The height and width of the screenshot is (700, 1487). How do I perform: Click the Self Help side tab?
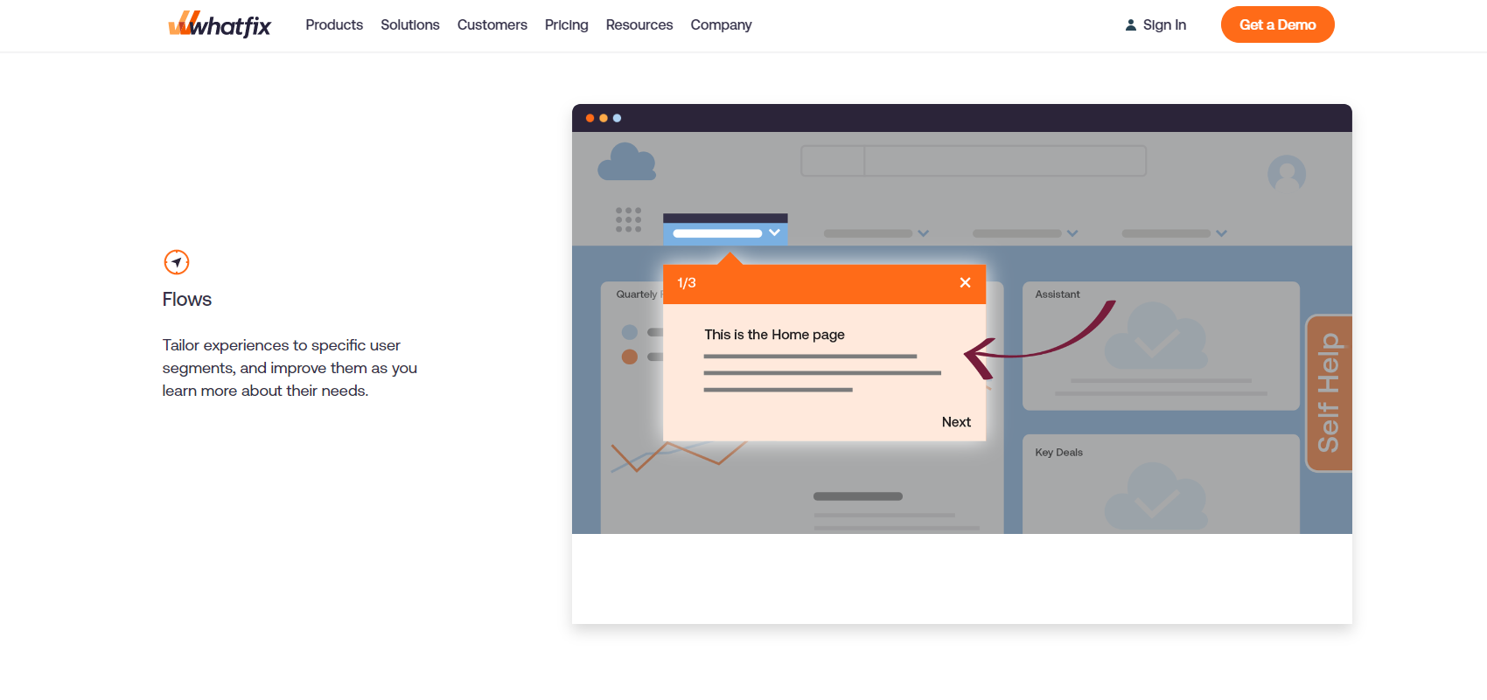click(1329, 393)
